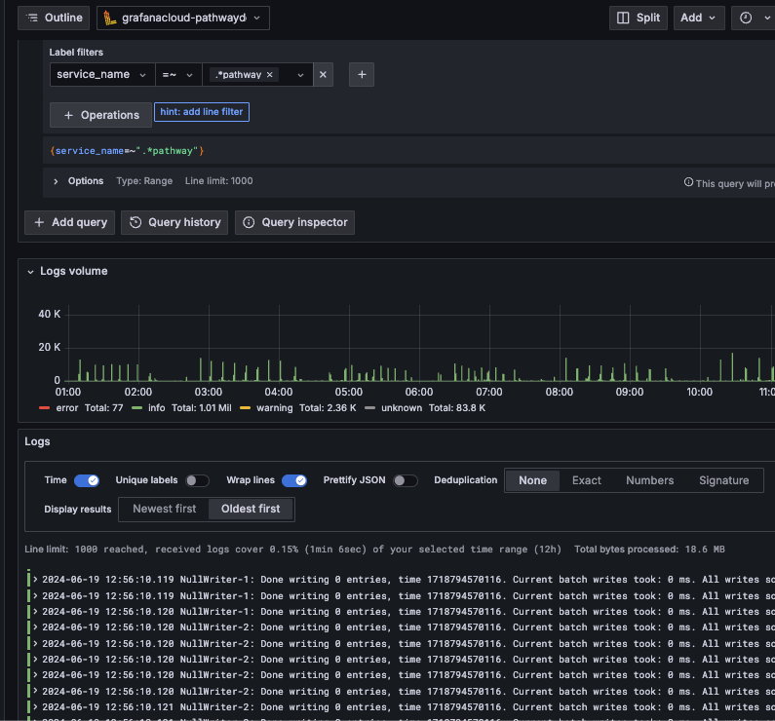775x721 pixels.
Task: Open the Outline panel
Action: pos(54,18)
